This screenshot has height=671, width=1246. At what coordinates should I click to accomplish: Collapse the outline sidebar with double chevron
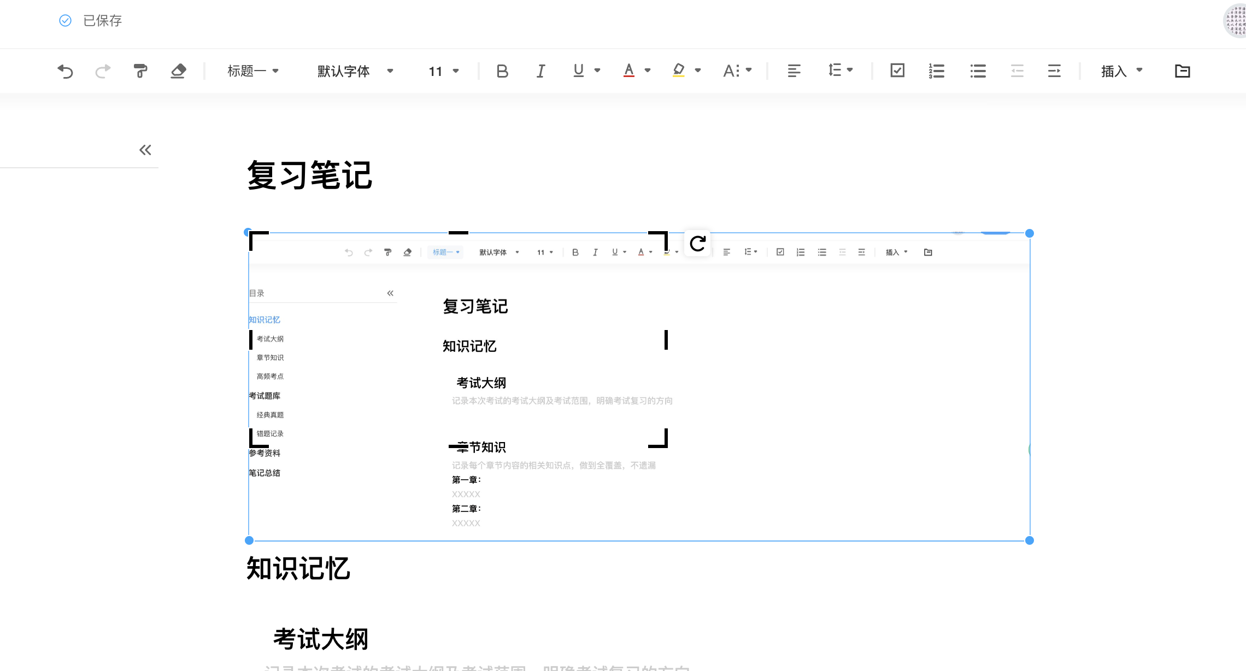(145, 150)
